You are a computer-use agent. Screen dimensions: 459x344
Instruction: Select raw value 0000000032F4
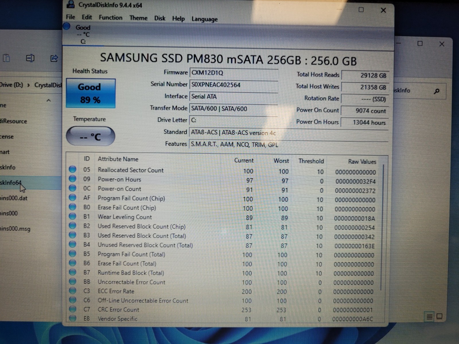coord(355,181)
